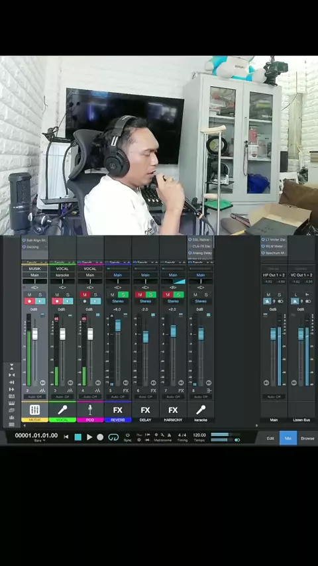The height and width of the screenshot is (566, 318).
Task: Click the karaoke channel microphone icon
Action: coord(201,410)
